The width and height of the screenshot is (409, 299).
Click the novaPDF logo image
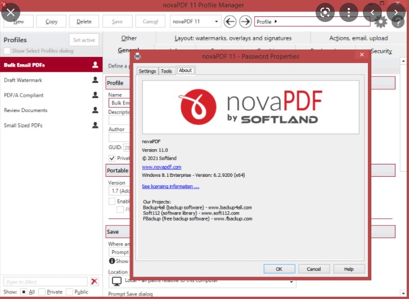[x=250, y=107]
